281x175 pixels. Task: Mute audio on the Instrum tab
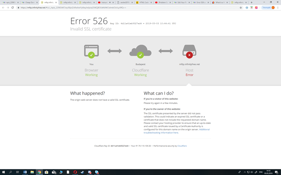(110, 2)
